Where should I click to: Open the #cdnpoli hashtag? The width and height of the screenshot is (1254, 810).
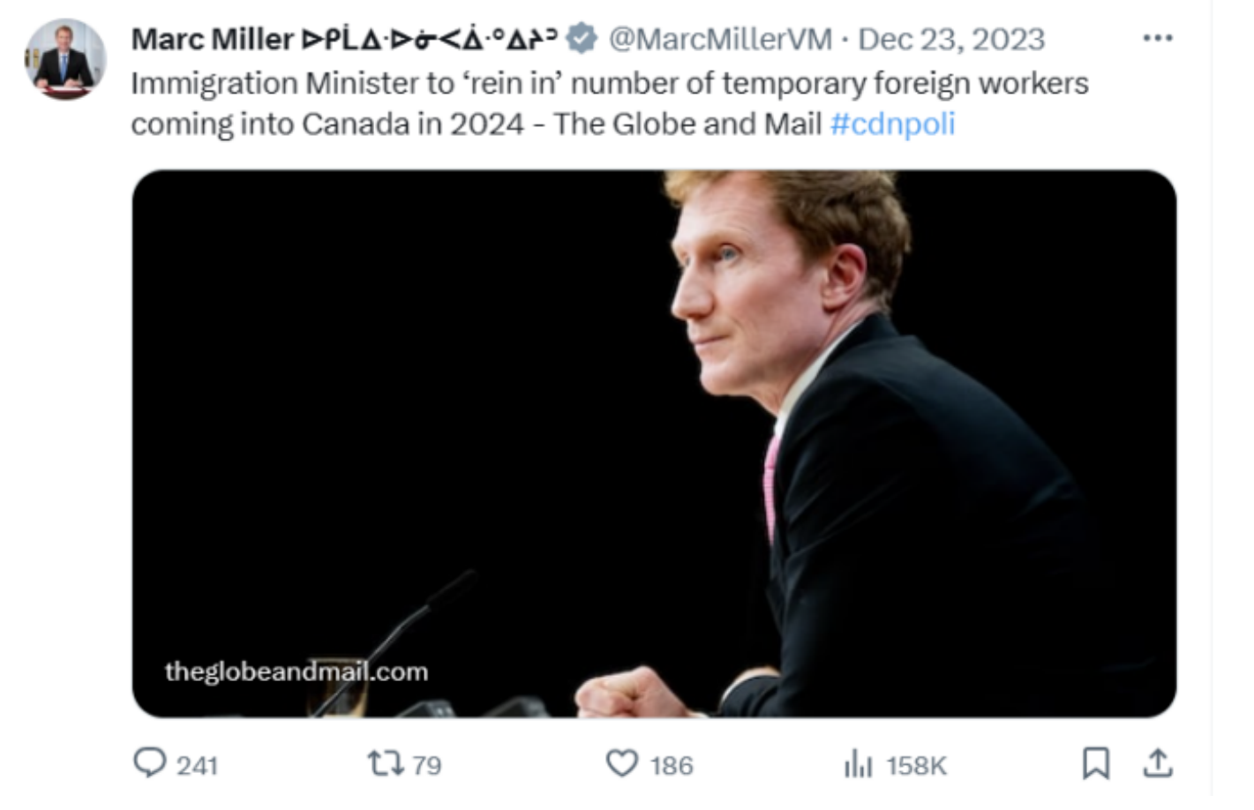pos(892,124)
